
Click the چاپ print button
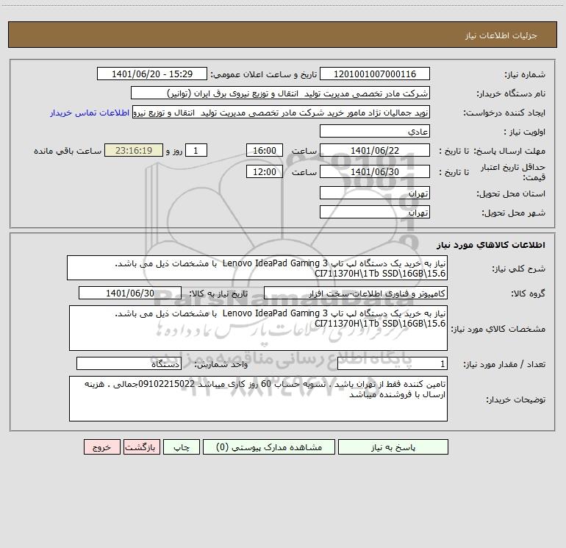pos(182,446)
